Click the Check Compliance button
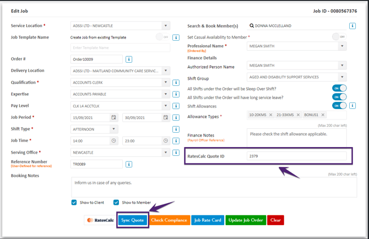369x239 pixels. (169, 220)
